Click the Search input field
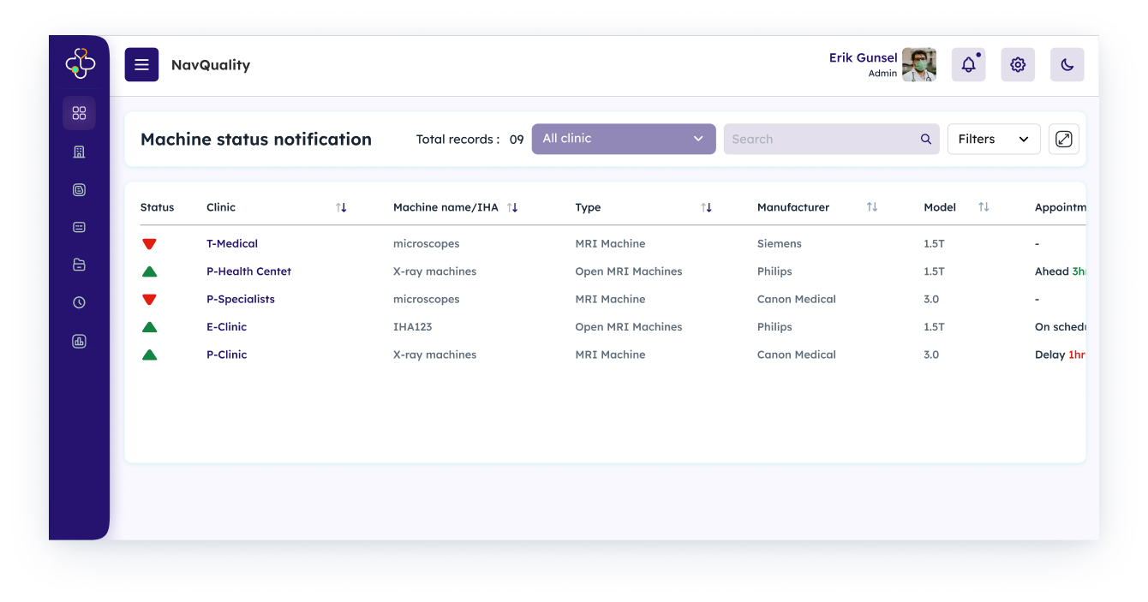 point(821,139)
